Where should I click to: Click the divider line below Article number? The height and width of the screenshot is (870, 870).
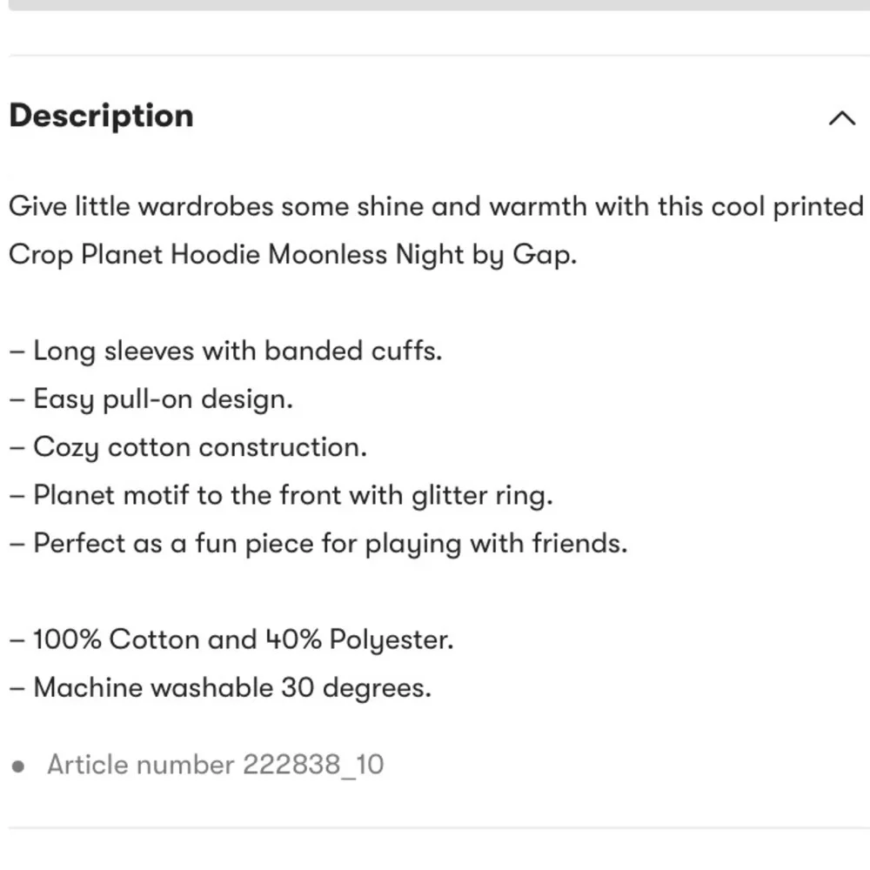click(438, 828)
